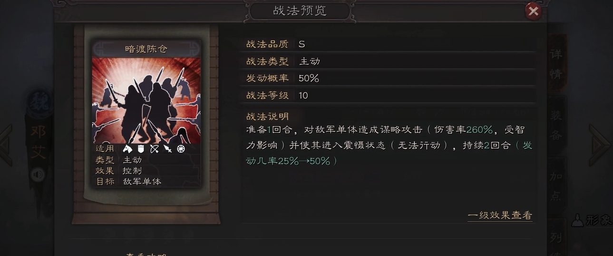Switch to the 详情 tab
This screenshot has width=613, height=256.
[556, 64]
